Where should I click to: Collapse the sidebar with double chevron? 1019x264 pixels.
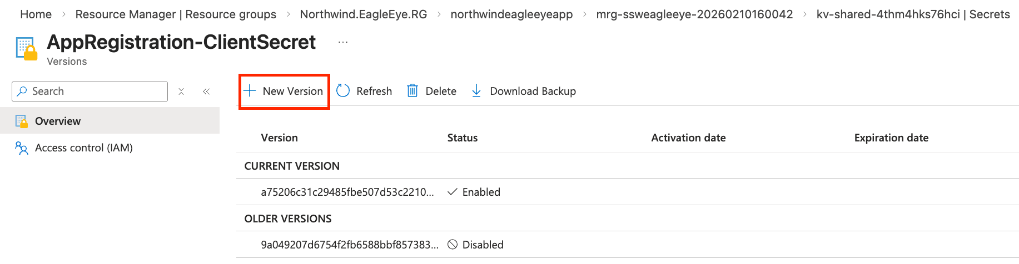[x=206, y=92]
